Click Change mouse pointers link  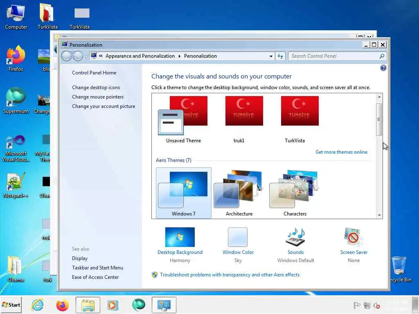click(98, 96)
